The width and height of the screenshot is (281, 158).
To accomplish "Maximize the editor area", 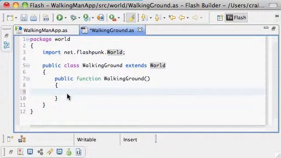I will pyautogui.click(x=274, y=28).
